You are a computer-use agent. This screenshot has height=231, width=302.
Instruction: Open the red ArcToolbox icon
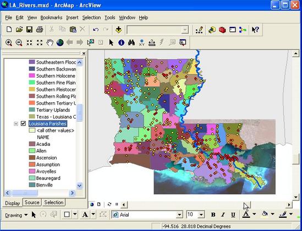[222, 30]
